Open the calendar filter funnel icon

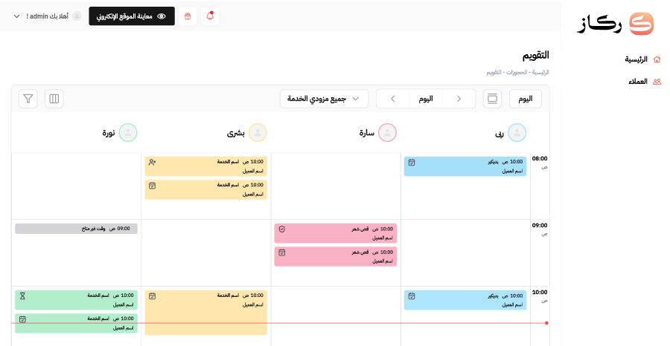[x=28, y=99]
